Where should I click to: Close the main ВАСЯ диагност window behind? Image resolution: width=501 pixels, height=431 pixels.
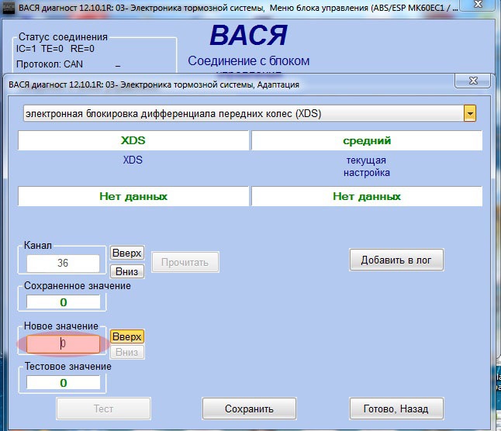[478, 5]
